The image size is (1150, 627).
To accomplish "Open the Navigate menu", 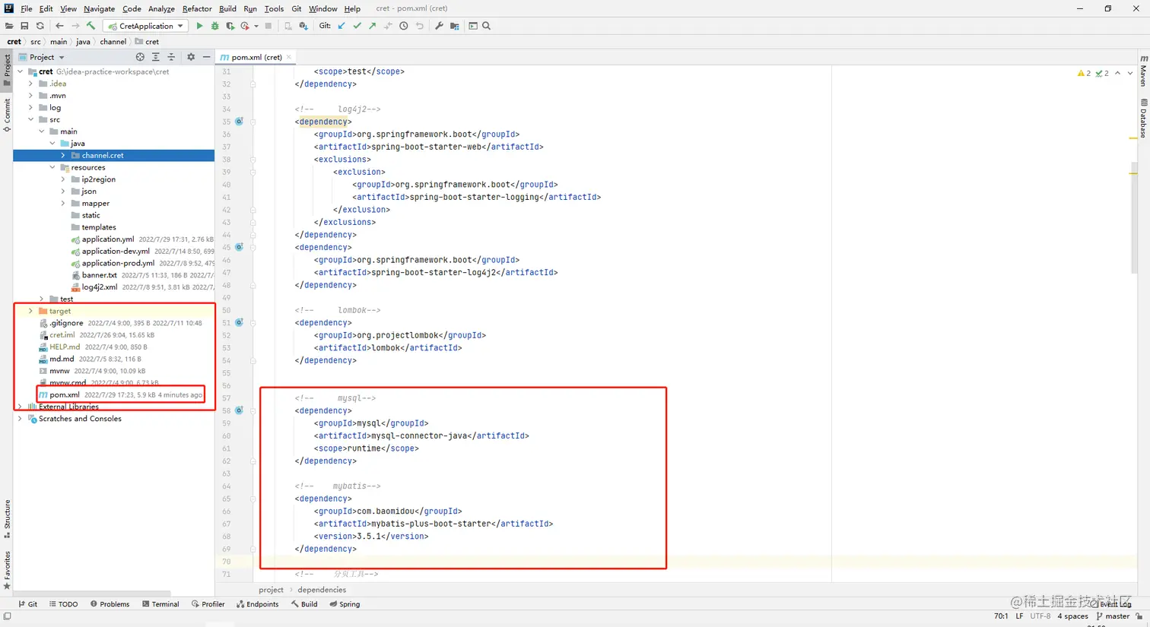I will point(99,8).
